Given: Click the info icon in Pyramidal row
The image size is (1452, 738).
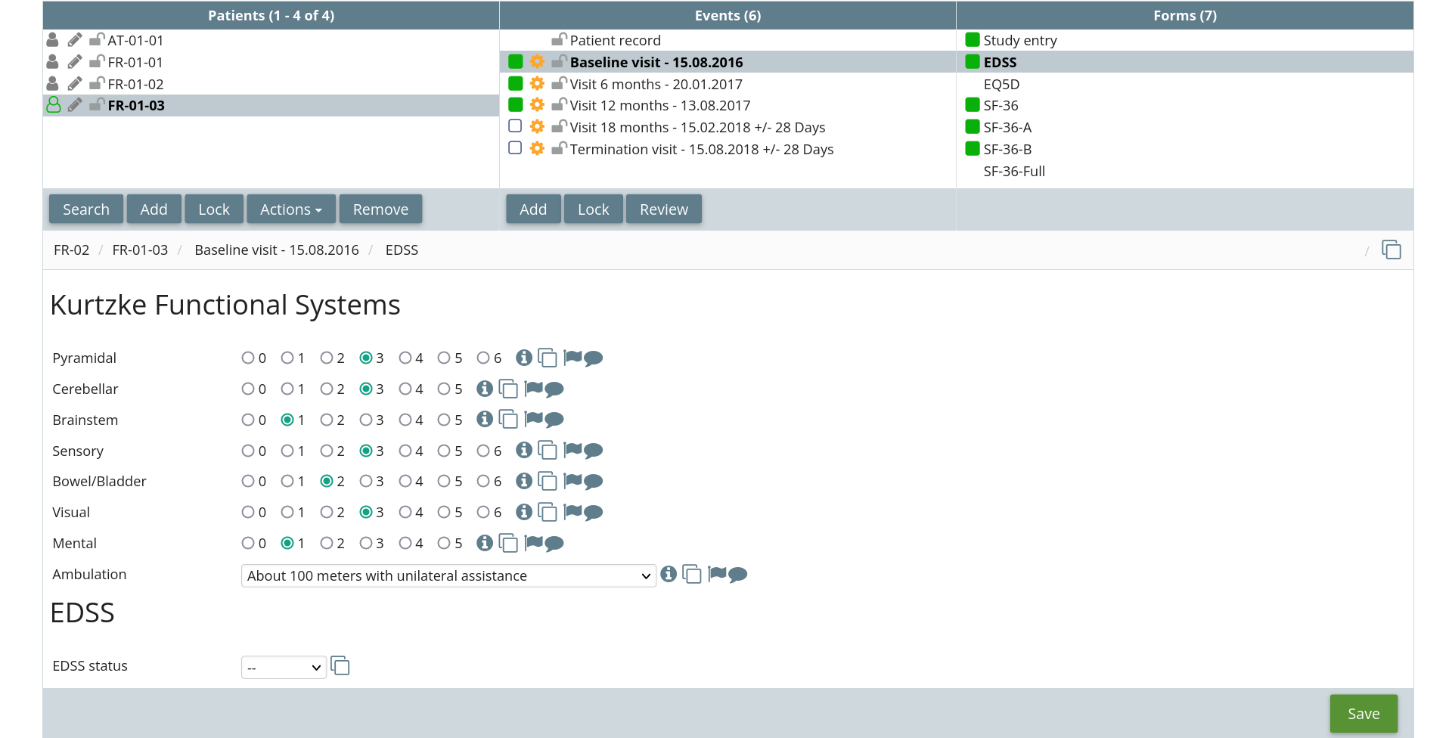Looking at the screenshot, I should coord(523,358).
